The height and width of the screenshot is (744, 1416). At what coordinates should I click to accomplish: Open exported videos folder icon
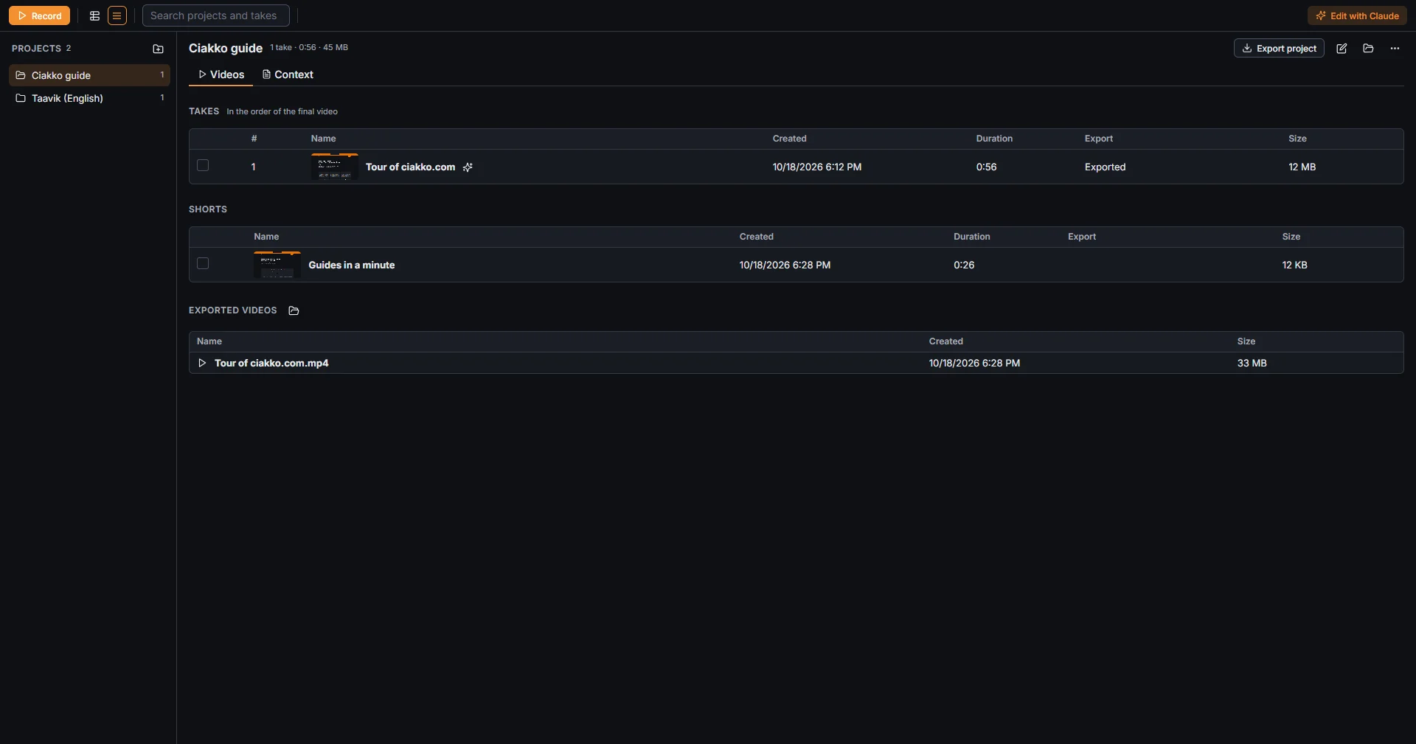click(294, 310)
